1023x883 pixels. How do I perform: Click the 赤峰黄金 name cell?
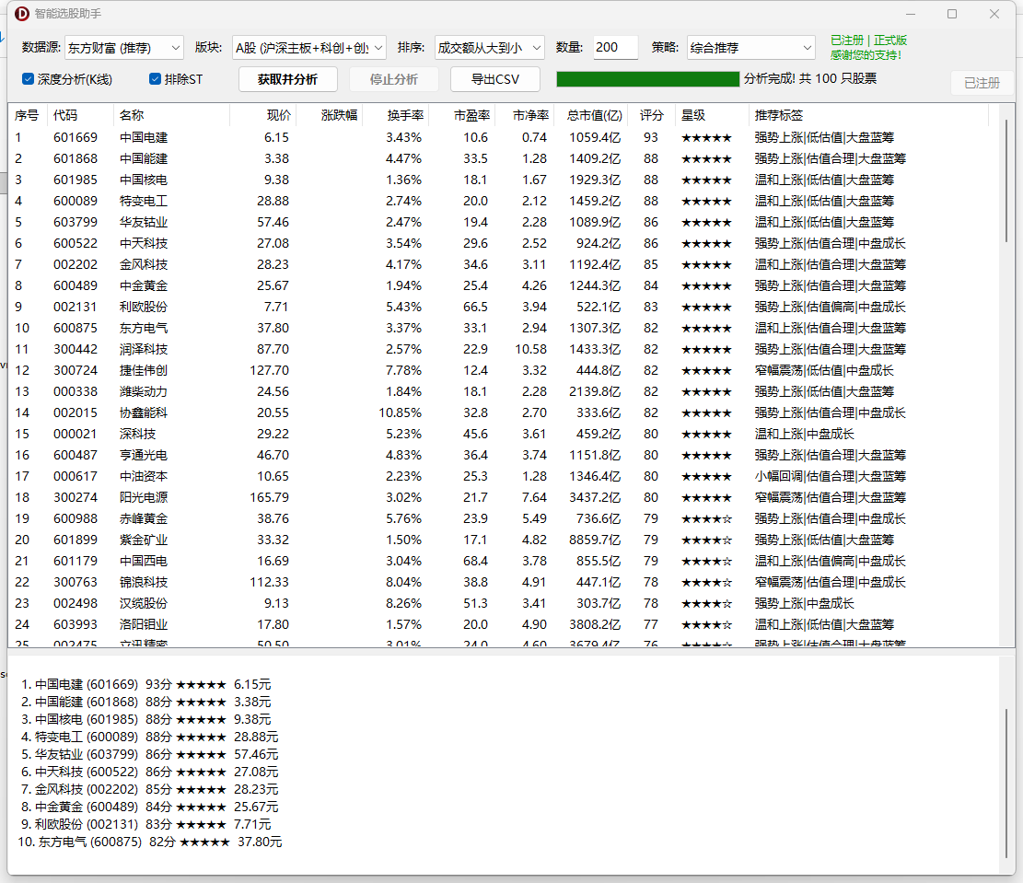[x=144, y=518]
